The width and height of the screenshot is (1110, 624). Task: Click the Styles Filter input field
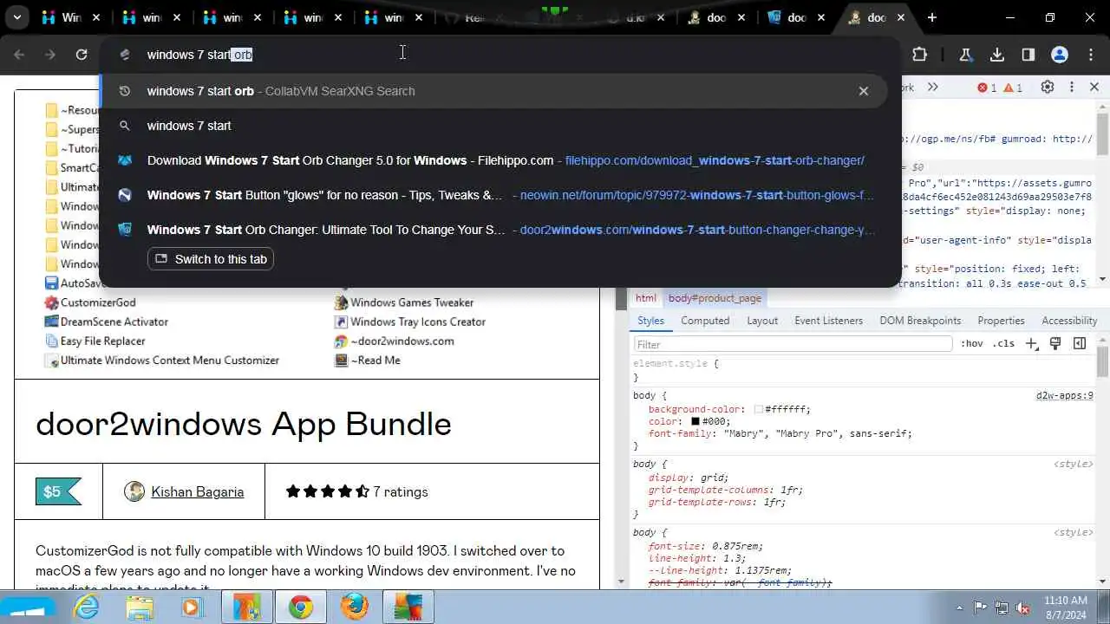click(793, 344)
